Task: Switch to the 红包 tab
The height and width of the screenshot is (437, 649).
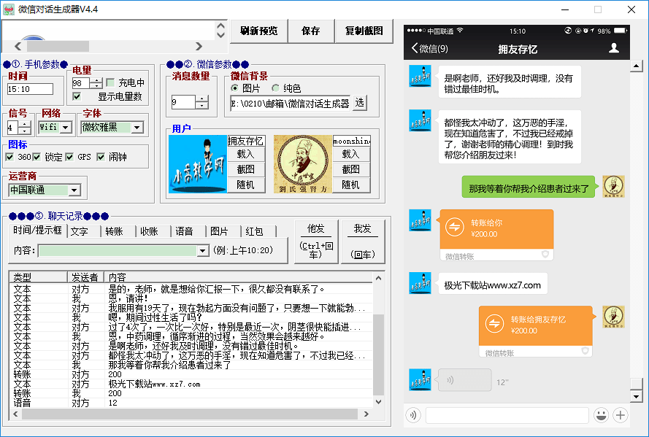Action: pos(255,231)
